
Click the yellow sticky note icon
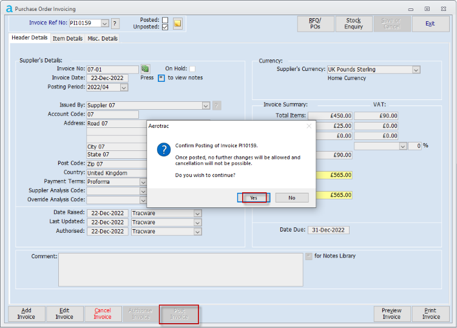[177, 23]
